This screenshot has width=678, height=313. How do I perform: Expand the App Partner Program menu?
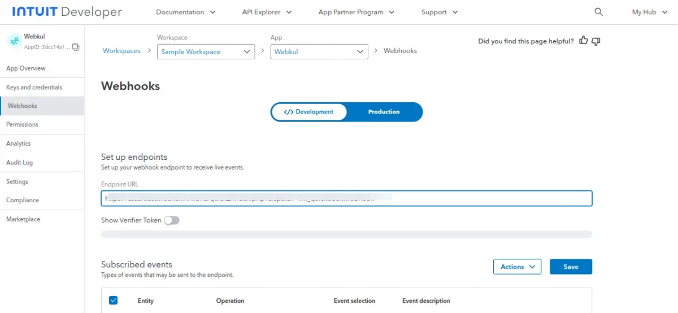pyautogui.click(x=357, y=12)
